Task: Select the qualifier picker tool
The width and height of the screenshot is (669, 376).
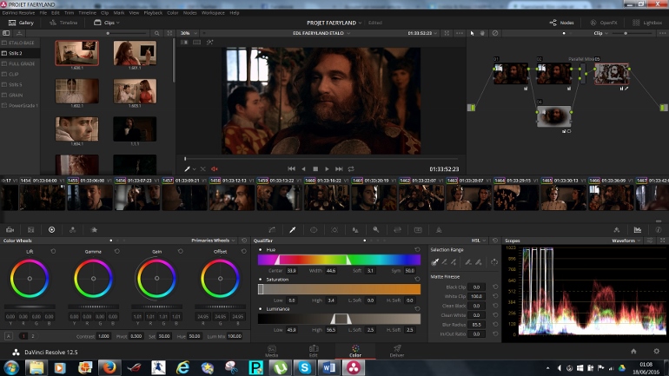Action: tap(434, 262)
